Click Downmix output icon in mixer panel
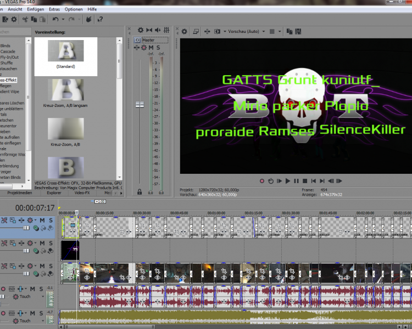Screen dimensions: 412x329 (x=149, y=30)
